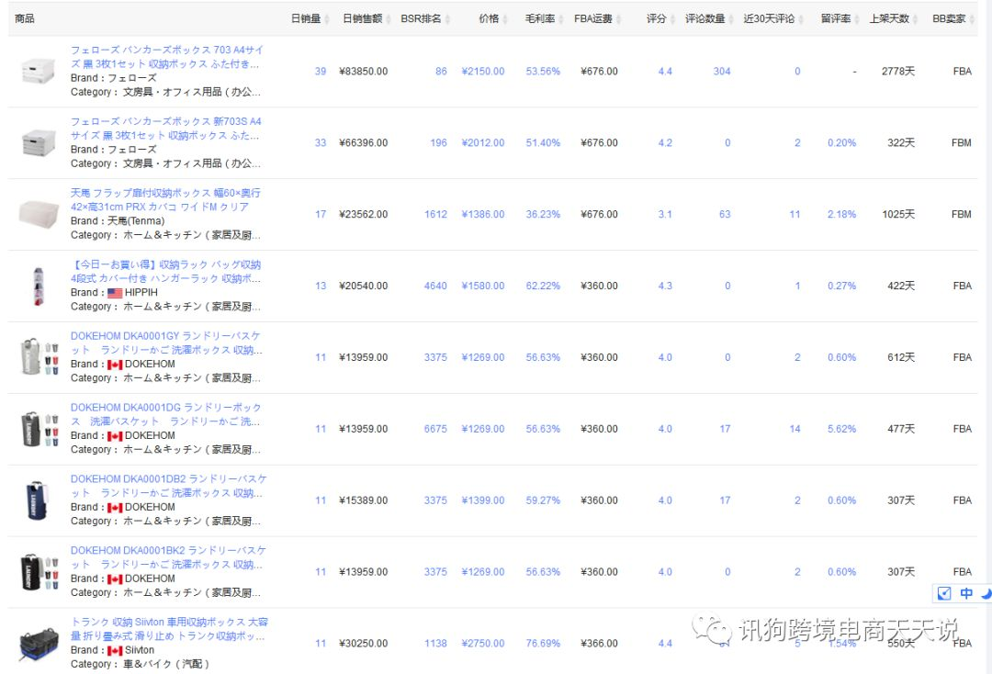This screenshot has width=992, height=674.
Task: Sort by 评论数量 using arrow icon
Action: (731, 19)
